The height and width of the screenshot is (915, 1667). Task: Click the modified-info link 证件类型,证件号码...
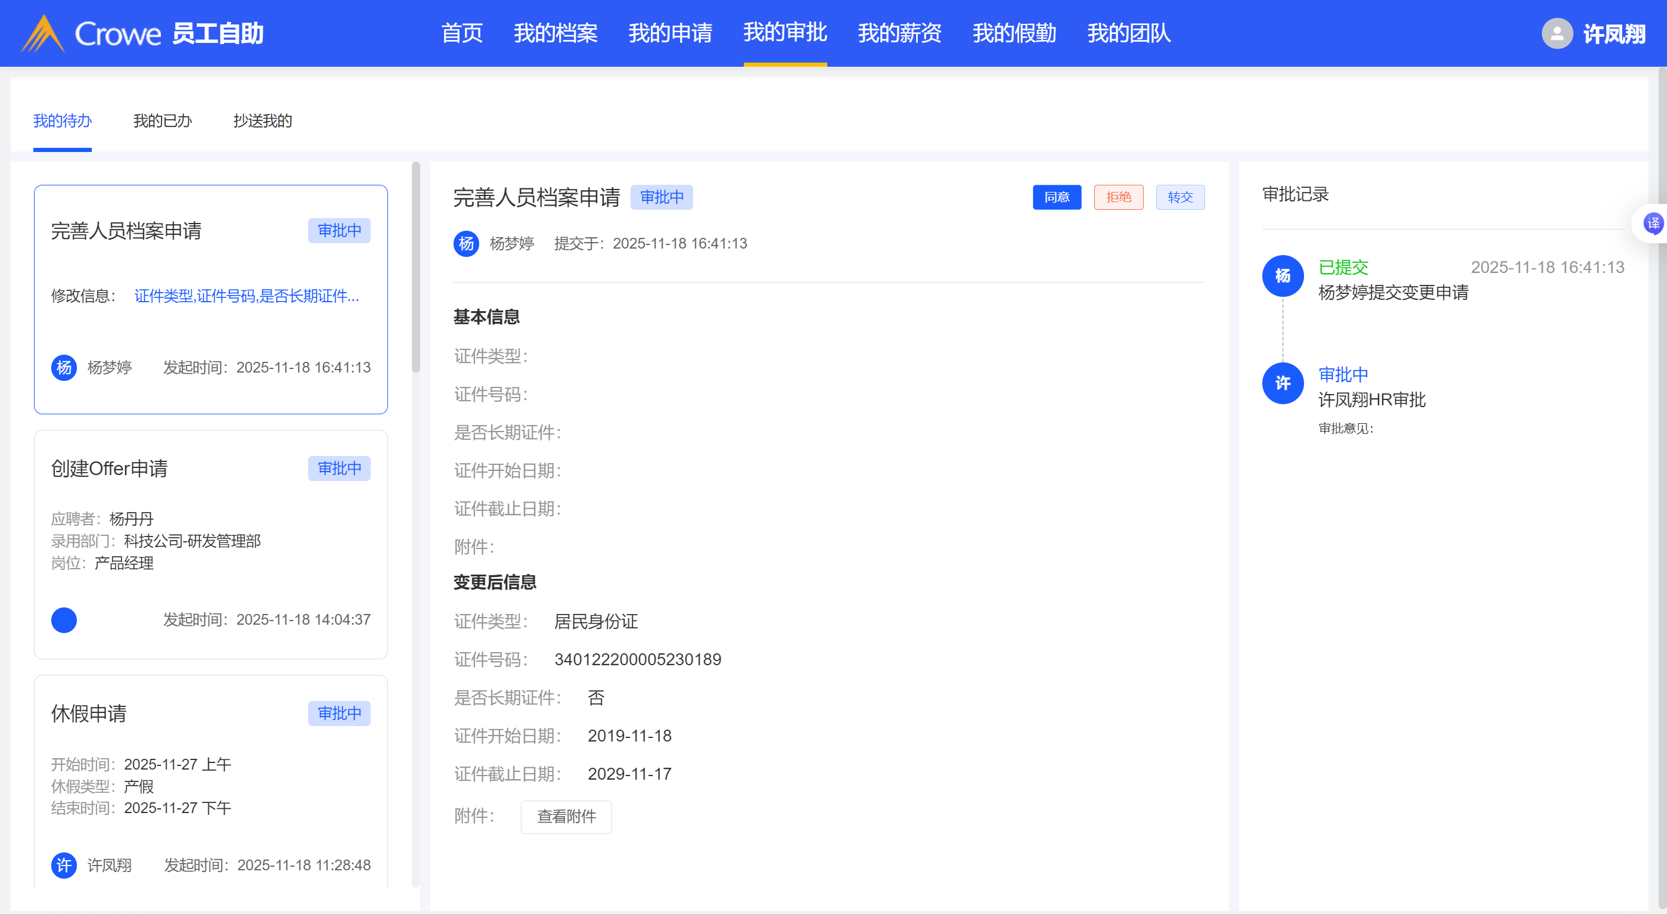click(x=246, y=296)
